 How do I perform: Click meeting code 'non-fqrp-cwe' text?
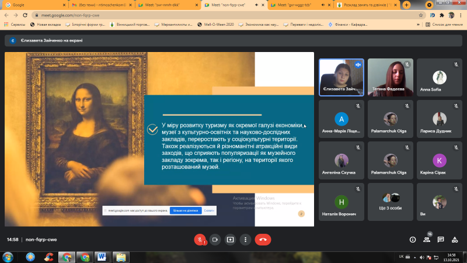pos(41,240)
